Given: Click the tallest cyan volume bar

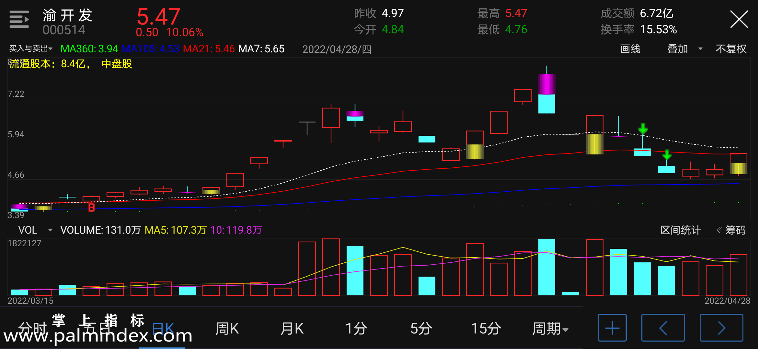Looking at the screenshot, I should 547,267.
